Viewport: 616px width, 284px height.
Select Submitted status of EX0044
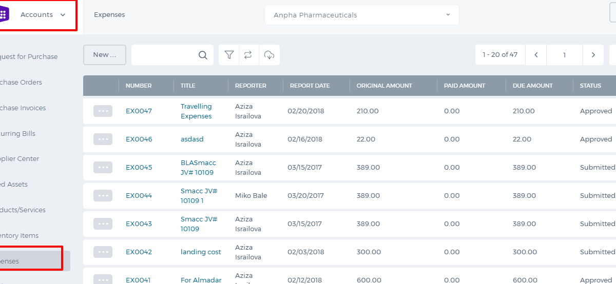pos(598,196)
